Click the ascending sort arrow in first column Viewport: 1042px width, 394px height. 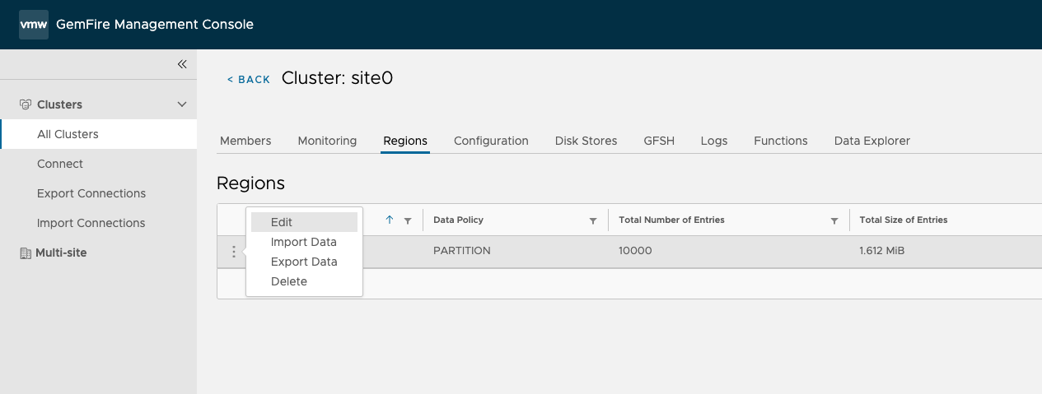(390, 220)
